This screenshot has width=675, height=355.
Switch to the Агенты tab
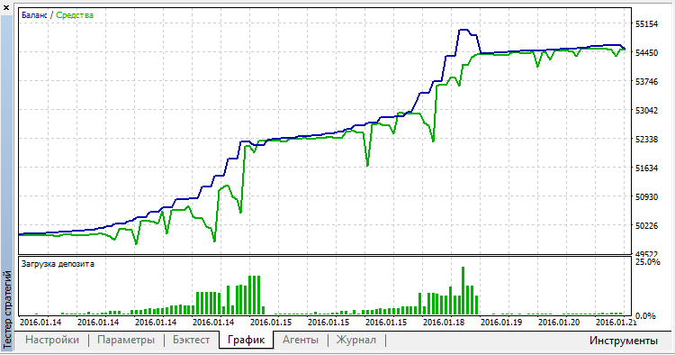[x=301, y=340]
